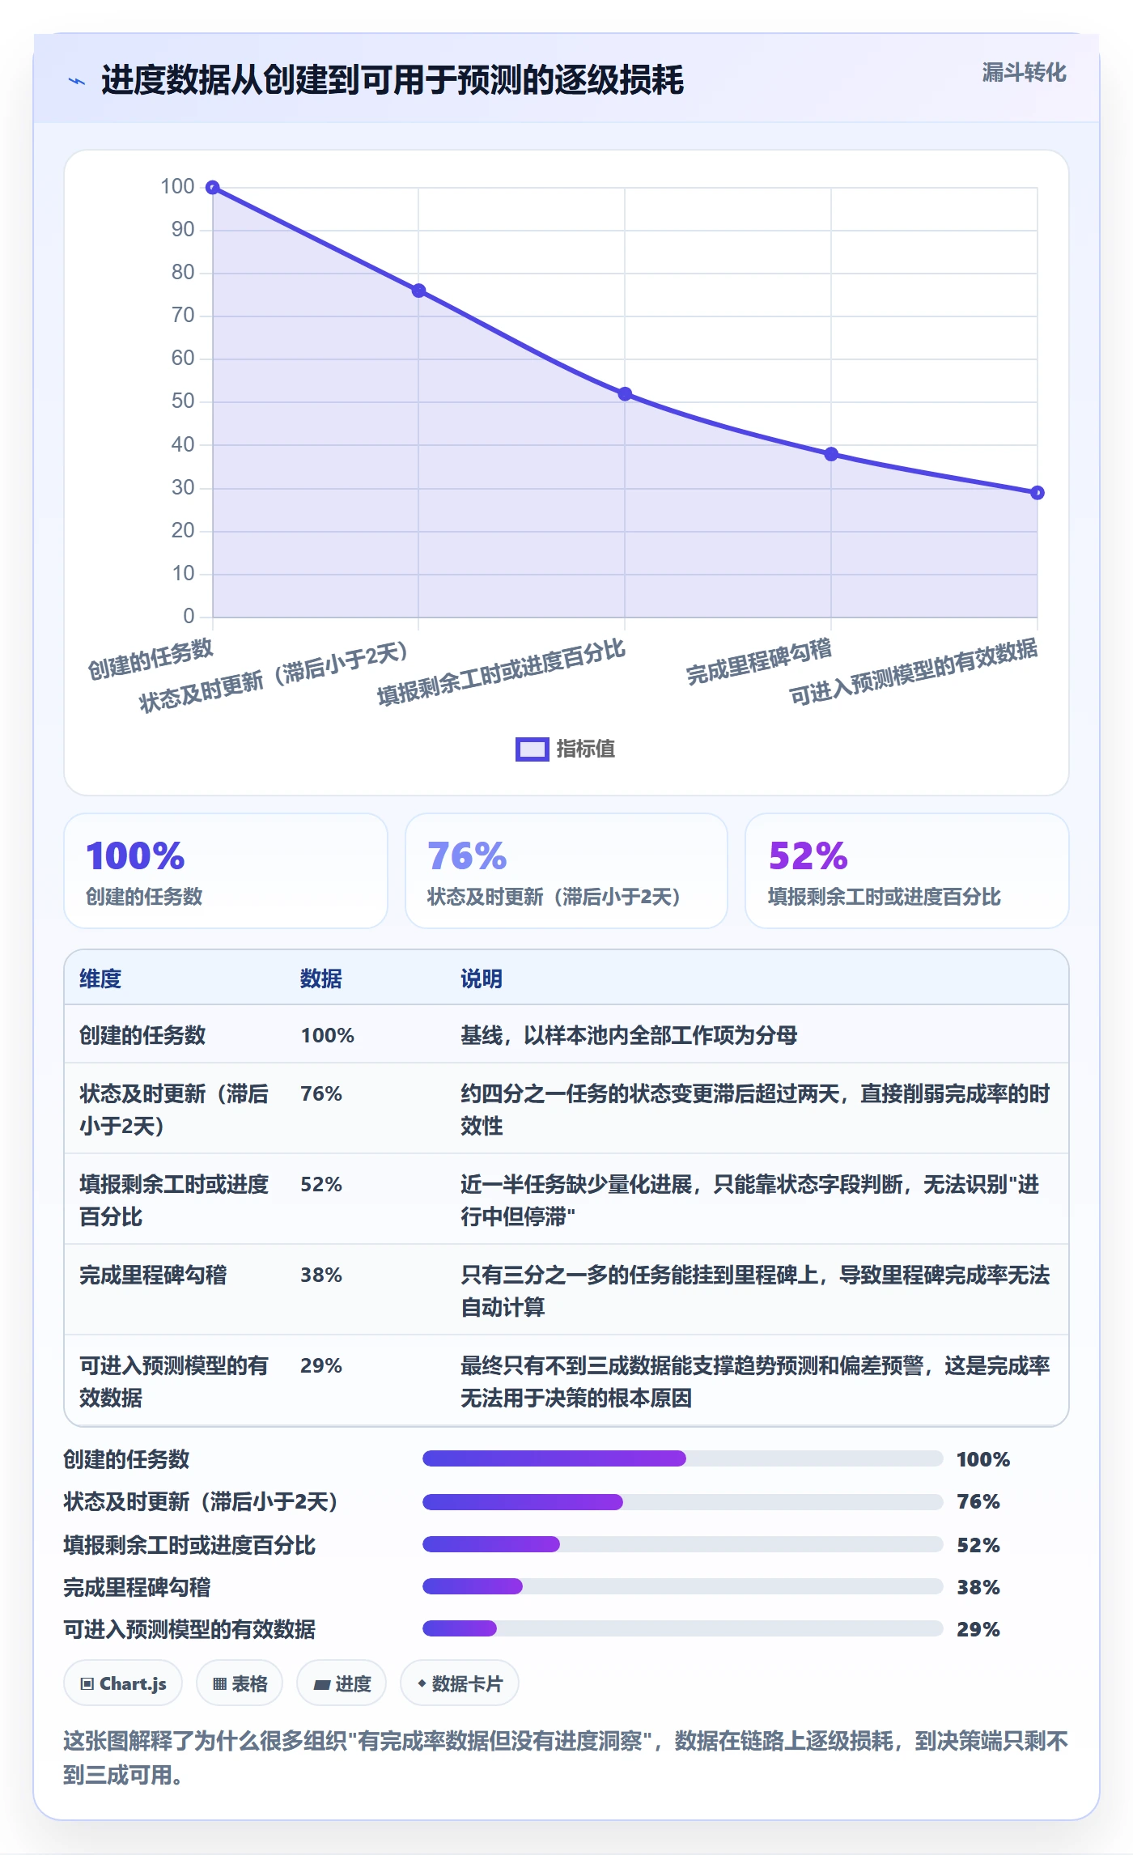
Task: Click the chart data point at 29
Action: click(x=1038, y=493)
